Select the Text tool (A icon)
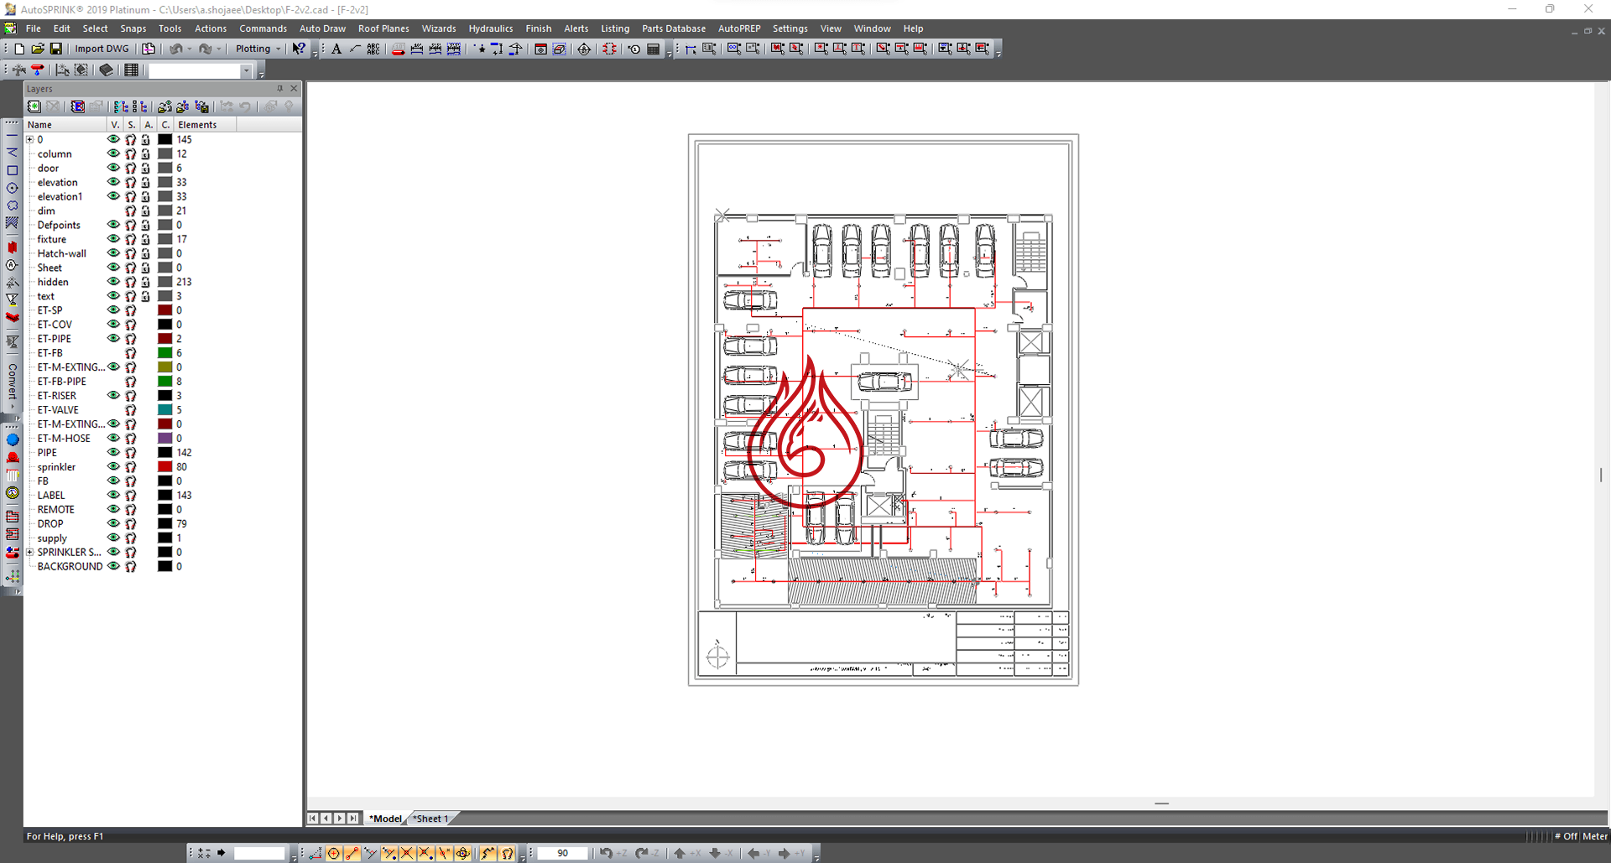This screenshot has width=1611, height=863. tap(336, 49)
